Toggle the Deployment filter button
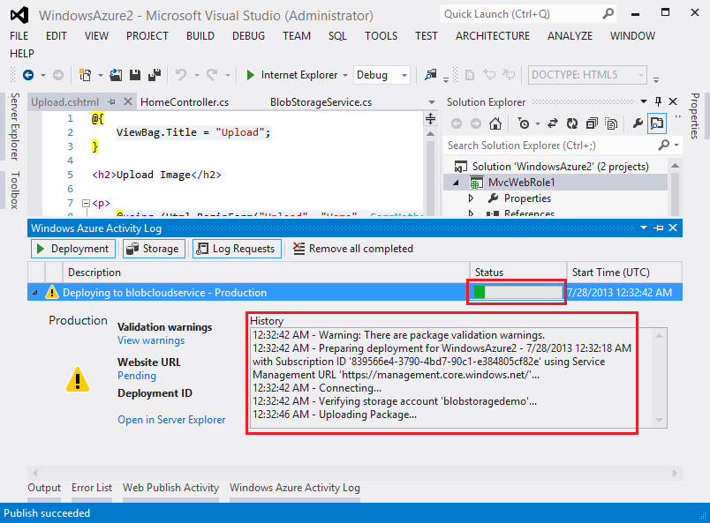This screenshot has height=523, width=710. tap(73, 249)
